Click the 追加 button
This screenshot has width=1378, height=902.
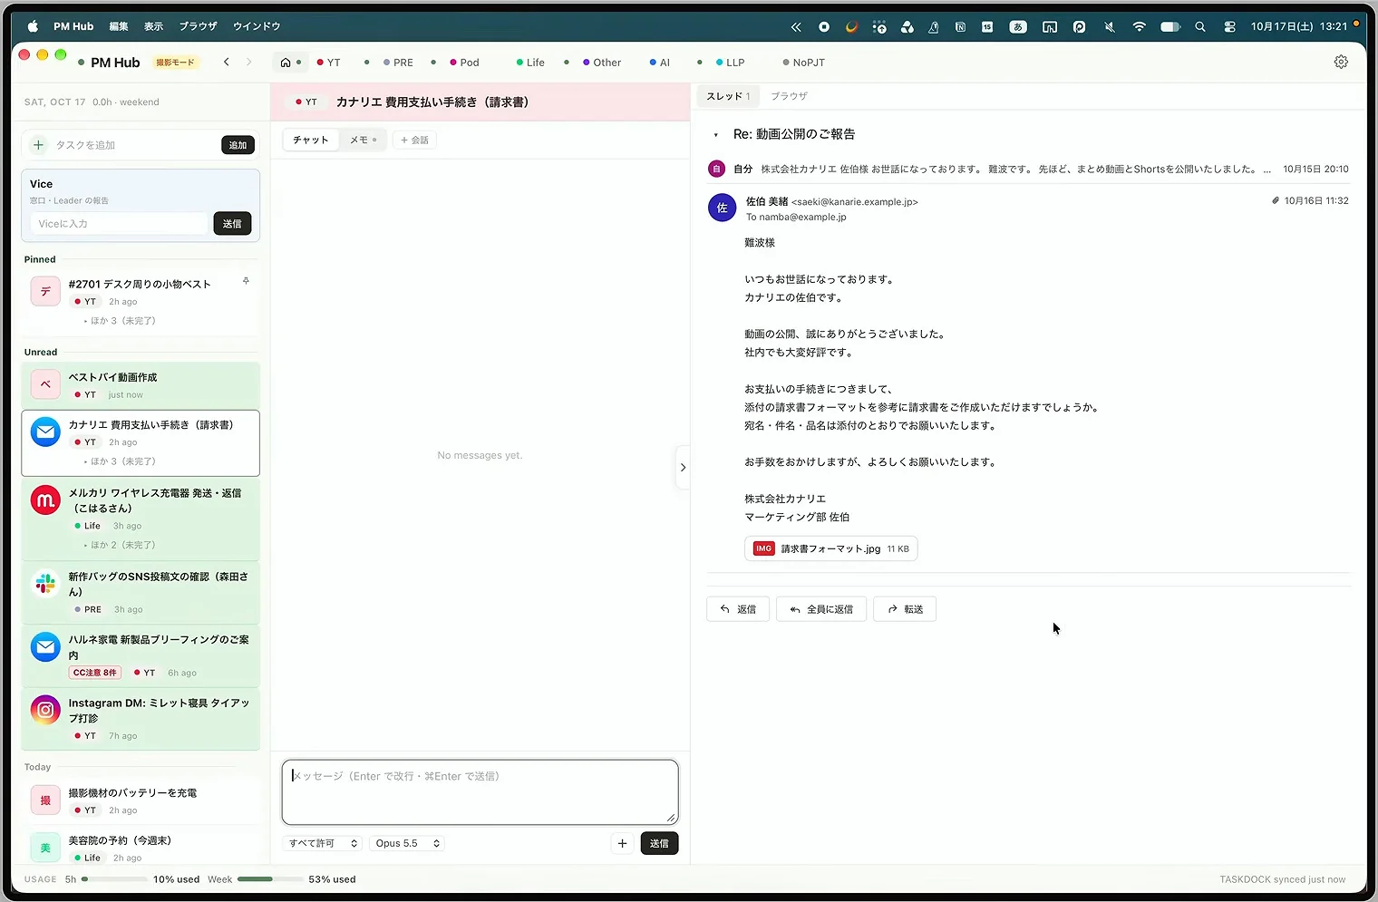pyautogui.click(x=238, y=145)
